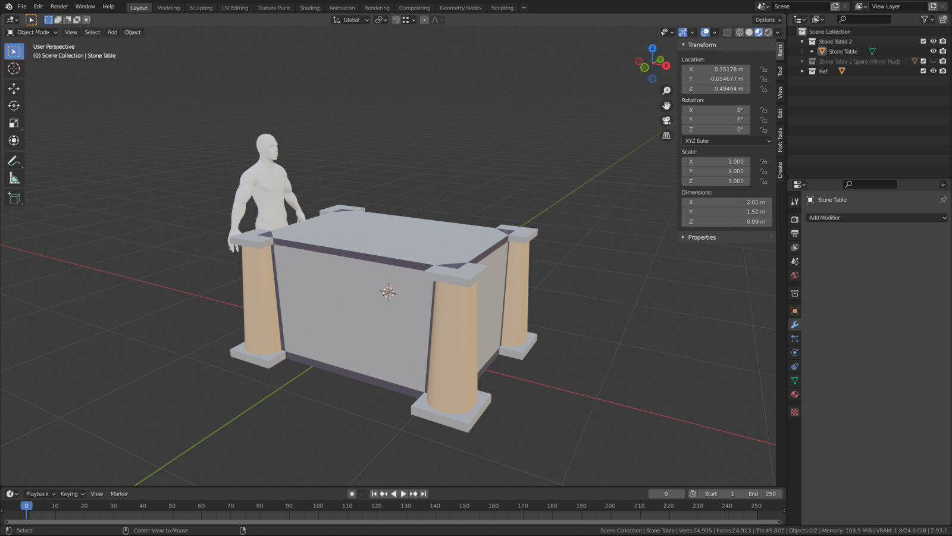The image size is (952, 536).
Task: Uncheck Stone Table 2 exclude checkbox
Action: (x=923, y=42)
